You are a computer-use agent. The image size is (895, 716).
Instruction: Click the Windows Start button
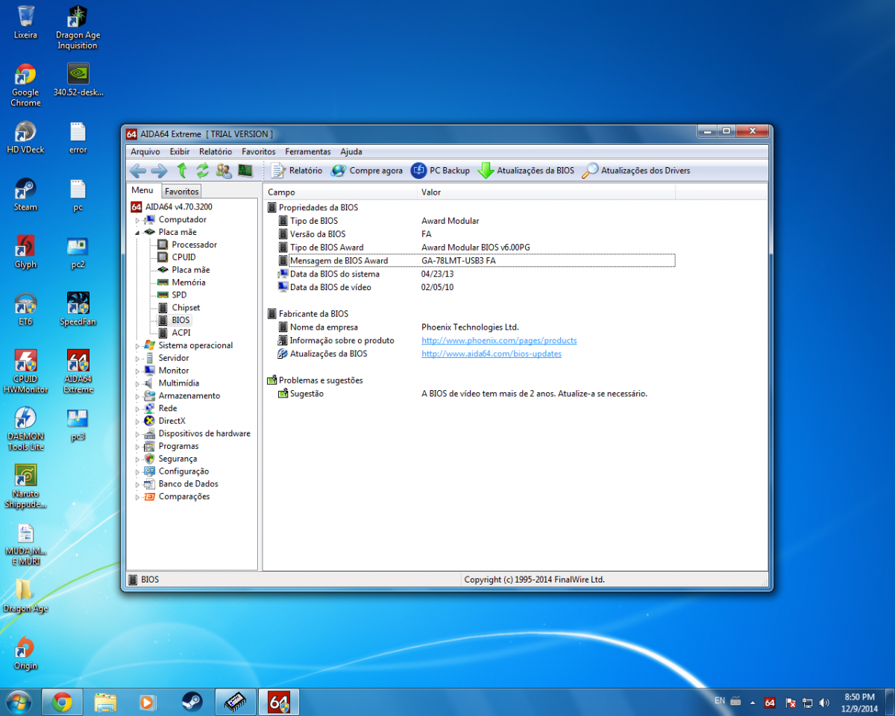[18, 702]
